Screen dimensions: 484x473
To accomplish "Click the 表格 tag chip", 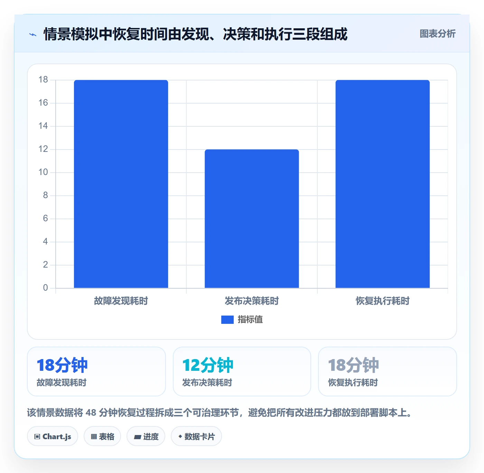I will pos(102,436).
